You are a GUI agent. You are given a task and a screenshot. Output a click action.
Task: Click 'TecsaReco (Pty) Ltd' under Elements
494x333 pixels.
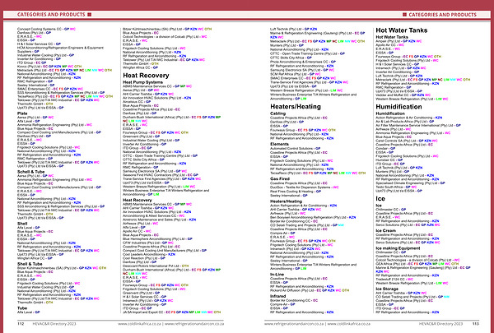285,173
